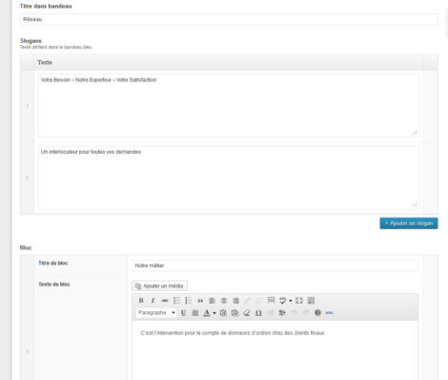The image size is (448, 380).
Task: Click the Bloc section label
Action: (x=26, y=247)
